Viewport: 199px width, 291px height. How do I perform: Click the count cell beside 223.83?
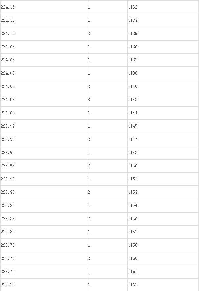pyautogui.click(x=107, y=219)
